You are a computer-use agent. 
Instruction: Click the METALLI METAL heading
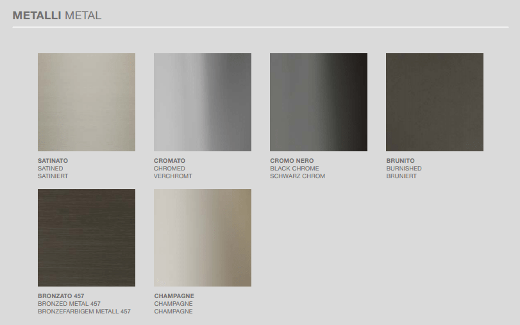[56, 15]
